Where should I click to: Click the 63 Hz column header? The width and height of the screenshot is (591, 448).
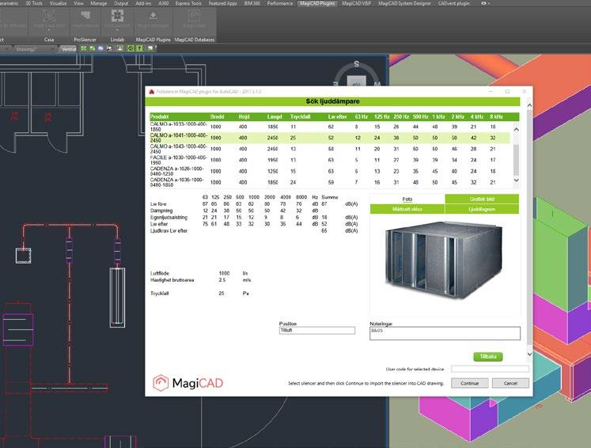(x=361, y=117)
